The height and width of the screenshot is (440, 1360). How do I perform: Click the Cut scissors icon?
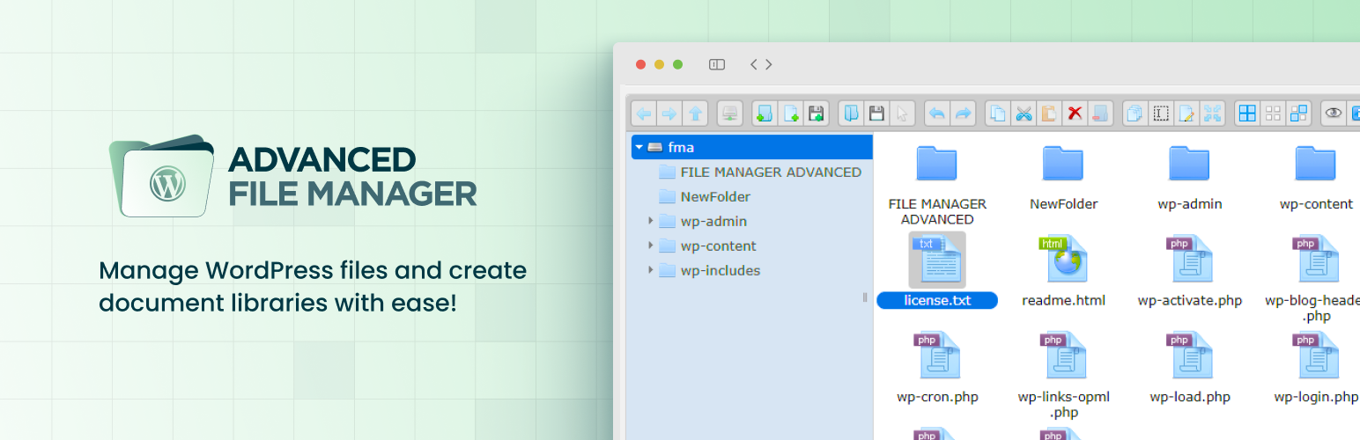click(x=1024, y=113)
